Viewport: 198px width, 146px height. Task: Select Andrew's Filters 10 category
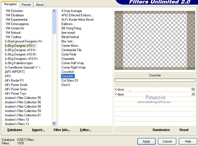[x=17, y=120]
